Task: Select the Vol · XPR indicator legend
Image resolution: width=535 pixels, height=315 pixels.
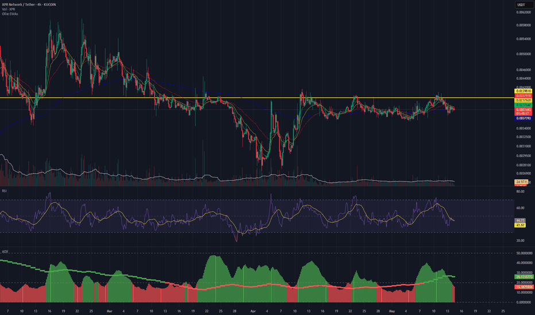Action: [x=9, y=9]
